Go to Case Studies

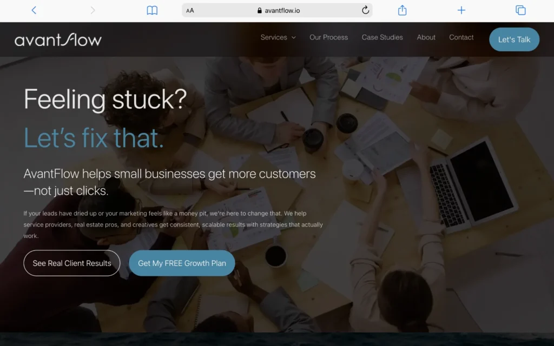382,37
